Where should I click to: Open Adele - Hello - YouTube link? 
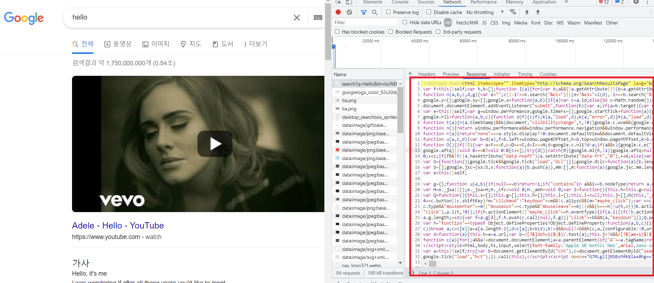[x=118, y=225]
